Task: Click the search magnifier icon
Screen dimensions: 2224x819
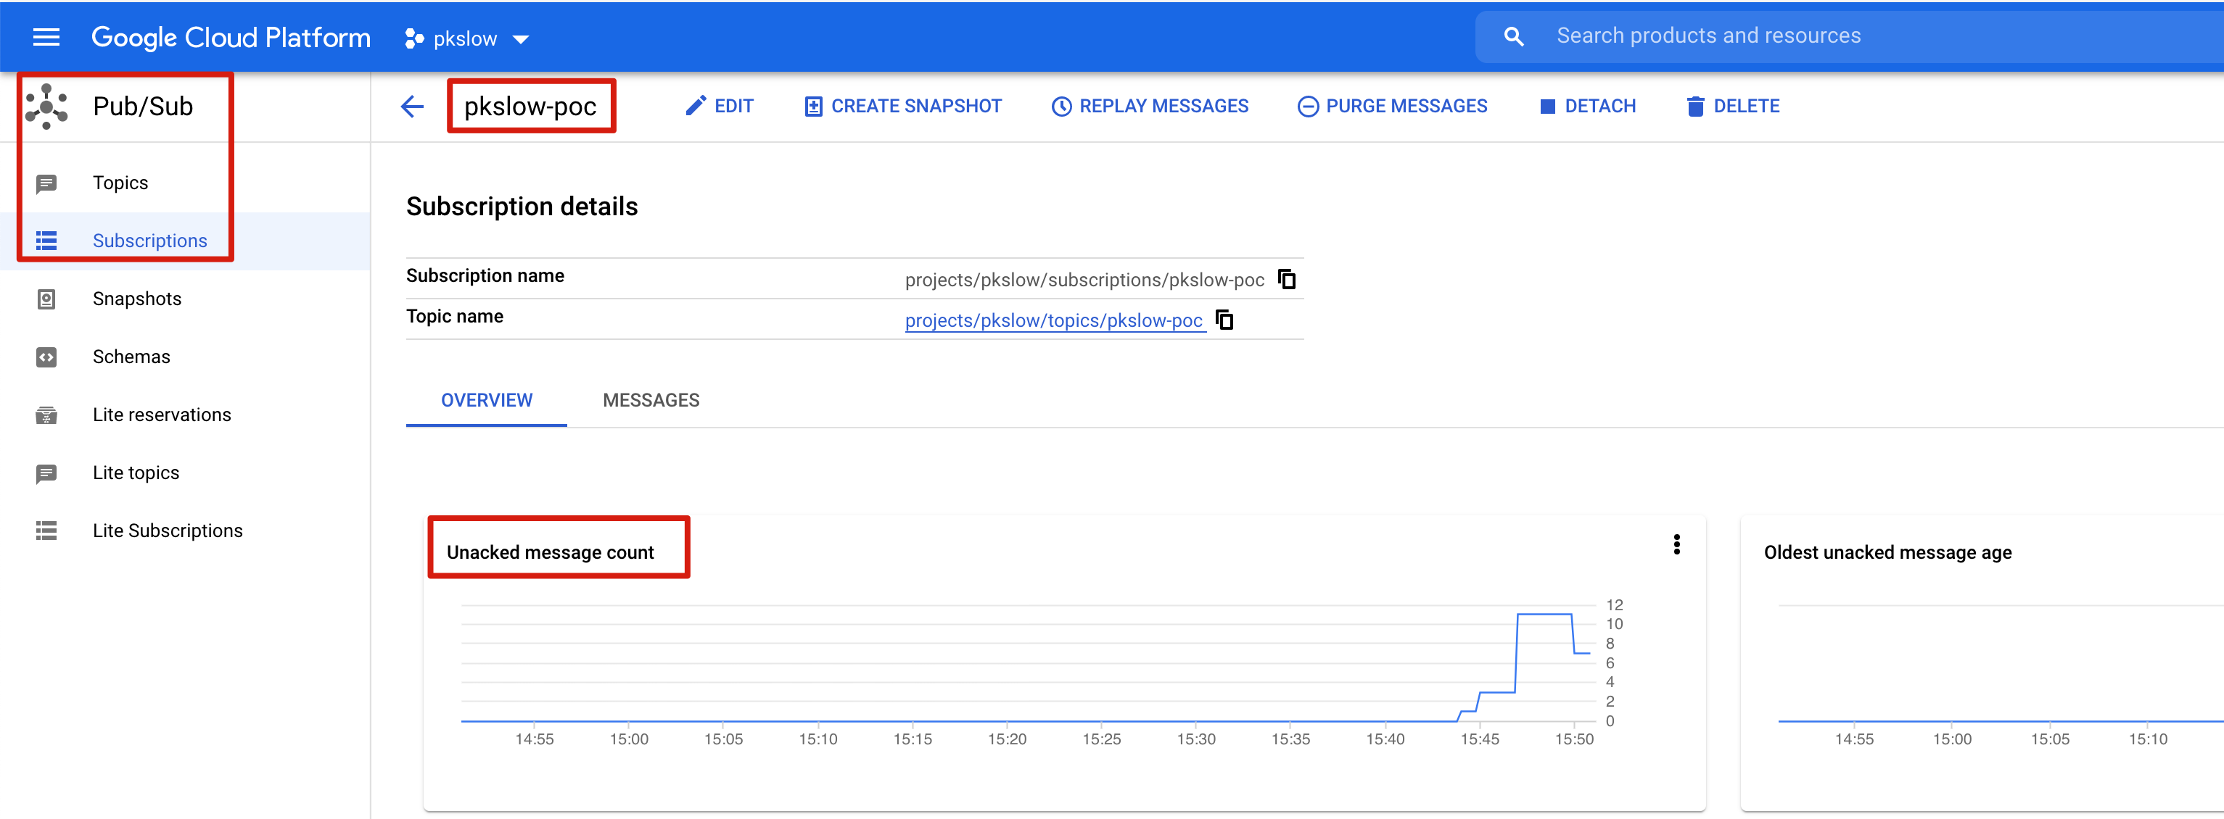Action: (x=1513, y=36)
